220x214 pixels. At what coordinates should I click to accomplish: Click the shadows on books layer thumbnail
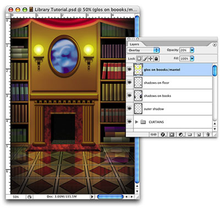tap(138, 95)
